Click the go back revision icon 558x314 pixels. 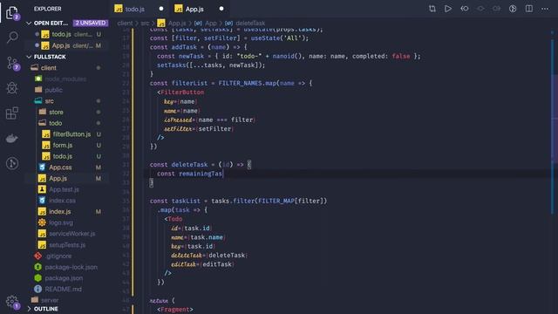coord(465,9)
